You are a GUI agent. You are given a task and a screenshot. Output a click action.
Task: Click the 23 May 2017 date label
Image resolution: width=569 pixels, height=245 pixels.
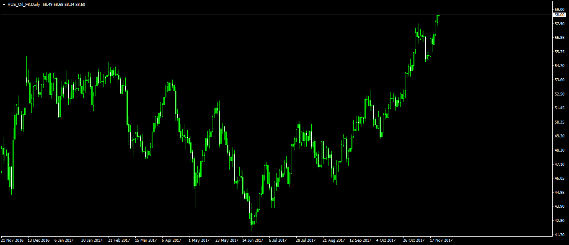coord(227,240)
